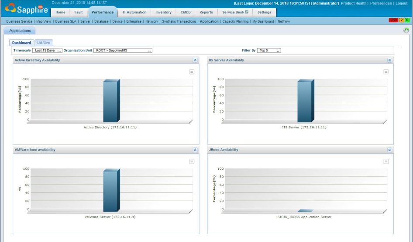Image resolution: width=413 pixels, height=242 pixels.
Task: Click the orange warning alert counter
Action: [x=401, y=20]
